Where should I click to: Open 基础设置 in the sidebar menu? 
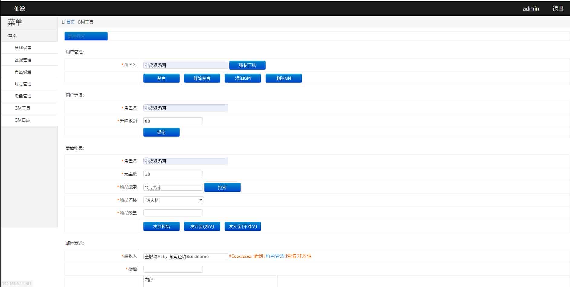click(x=23, y=48)
